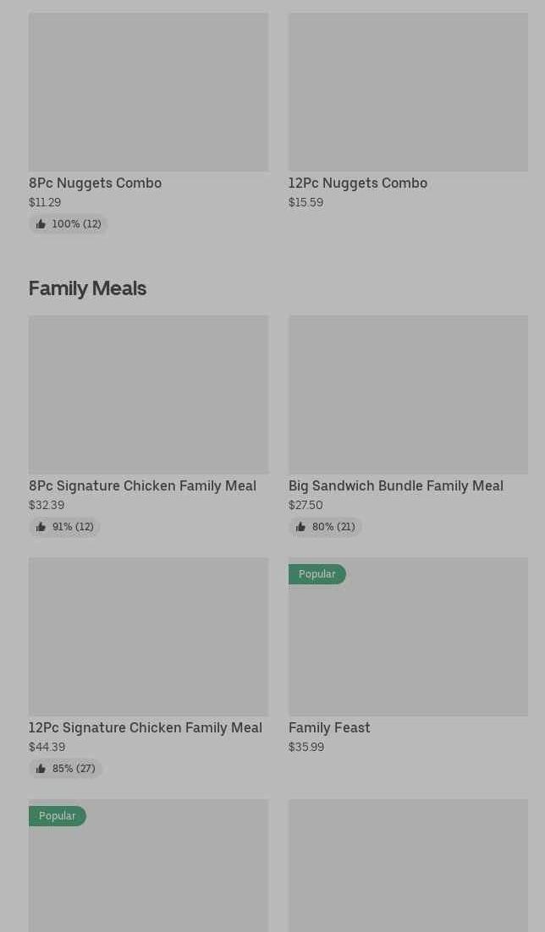Click the 100% (12) rating badge
The image size is (545, 932).
[x=76, y=224]
